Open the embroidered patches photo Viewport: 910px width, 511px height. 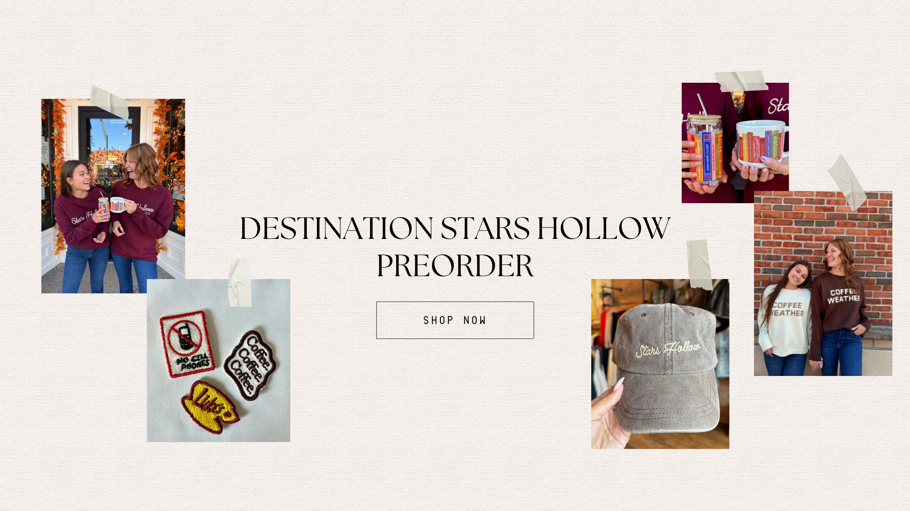coord(219,361)
